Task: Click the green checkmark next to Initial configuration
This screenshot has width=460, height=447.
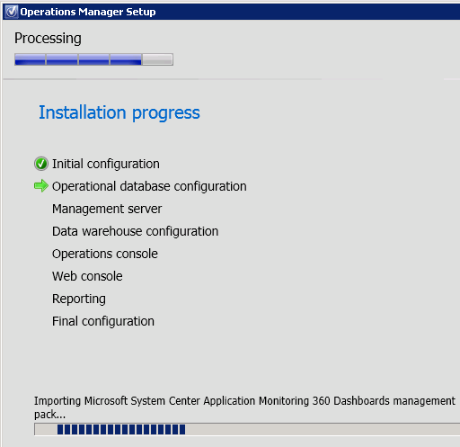Action: (41, 164)
